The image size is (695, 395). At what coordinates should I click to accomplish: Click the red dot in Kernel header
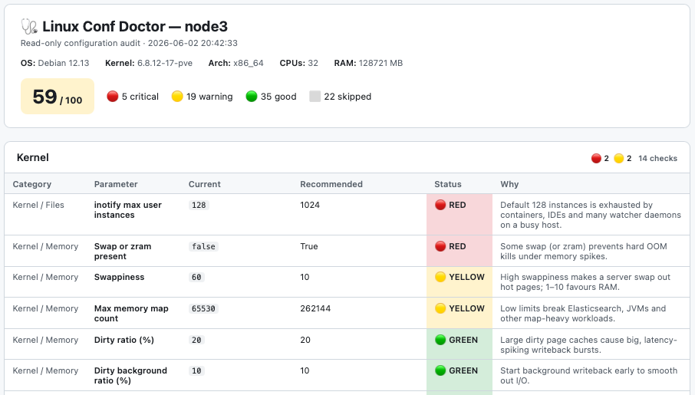(x=596, y=158)
